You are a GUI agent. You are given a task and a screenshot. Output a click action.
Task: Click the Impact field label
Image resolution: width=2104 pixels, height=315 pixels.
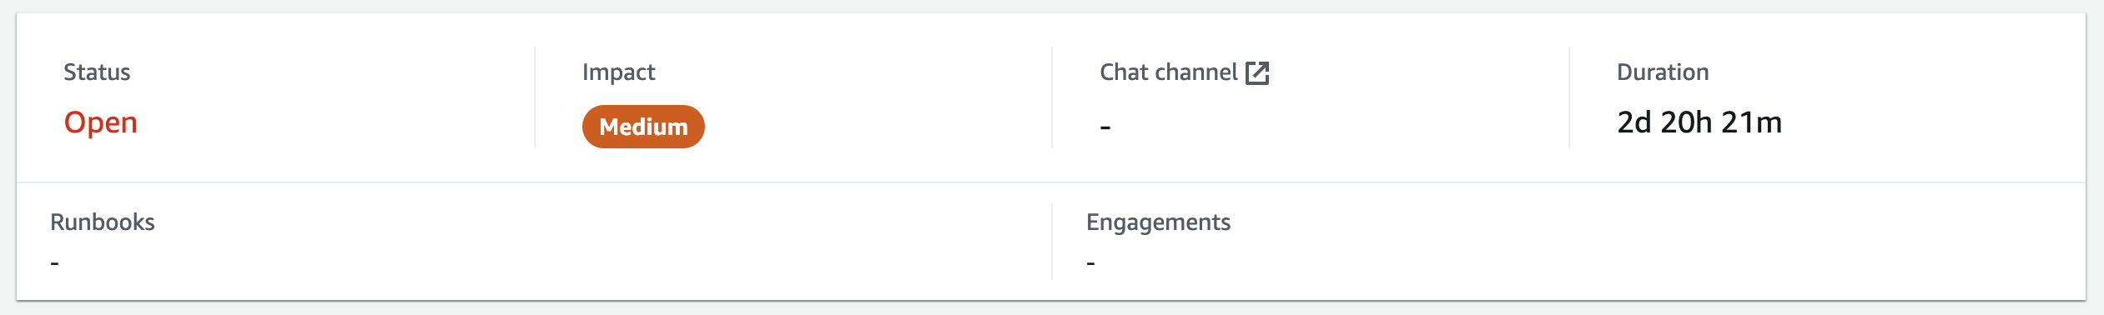tap(618, 72)
